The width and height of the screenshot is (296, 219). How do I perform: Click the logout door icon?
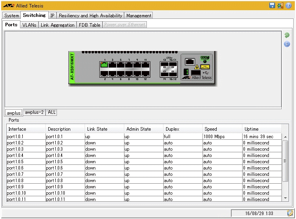[x=280, y=5]
